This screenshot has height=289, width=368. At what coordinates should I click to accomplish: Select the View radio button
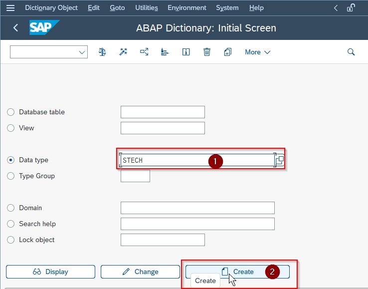coord(10,128)
